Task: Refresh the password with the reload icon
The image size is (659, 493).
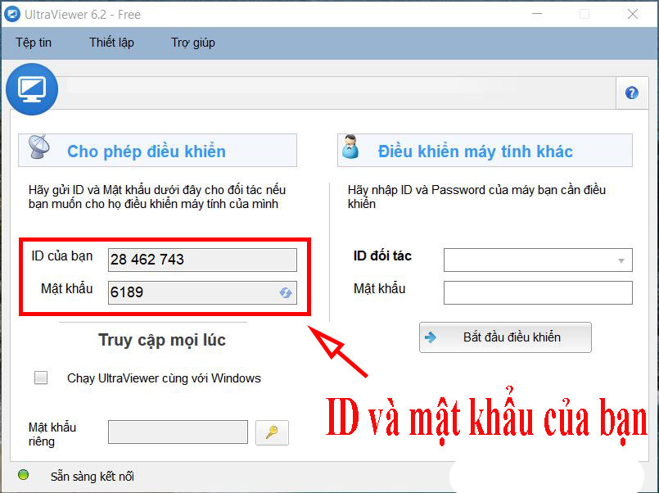Action: [286, 292]
